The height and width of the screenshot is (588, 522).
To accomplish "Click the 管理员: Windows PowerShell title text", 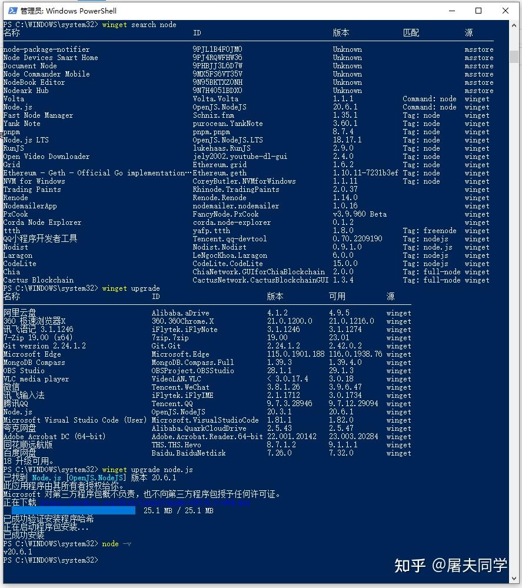I will pyautogui.click(x=68, y=10).
